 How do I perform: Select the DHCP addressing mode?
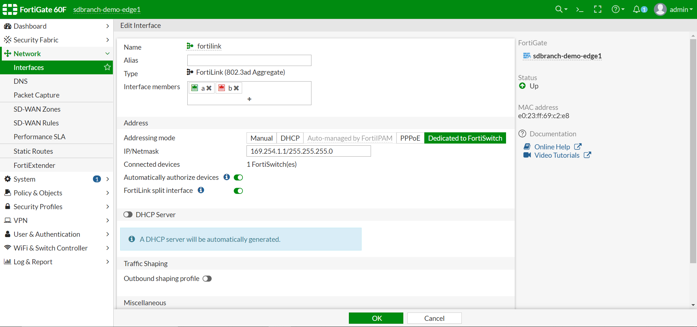click(x=290, y=138)
